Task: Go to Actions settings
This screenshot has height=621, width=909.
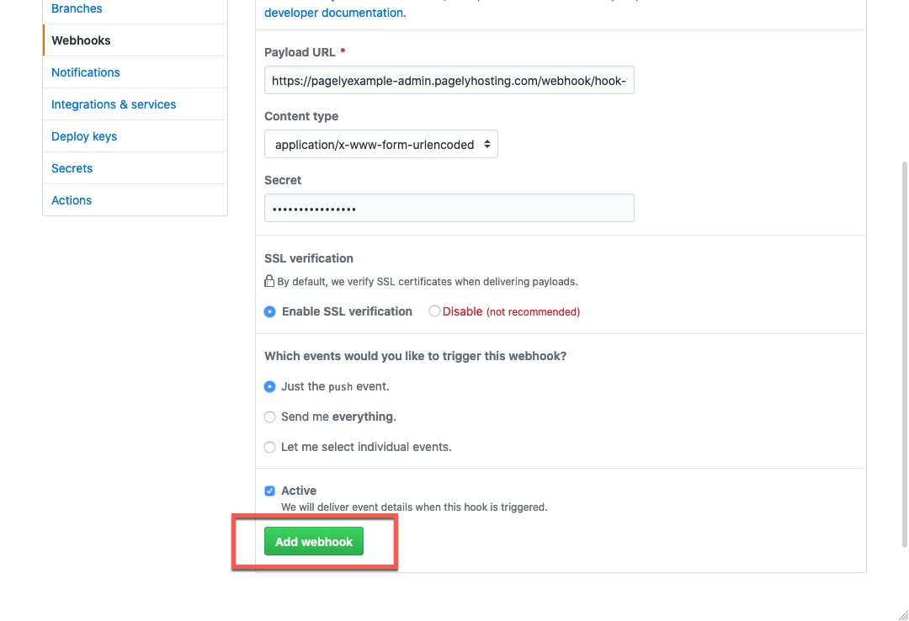Action: pos(72,200)
